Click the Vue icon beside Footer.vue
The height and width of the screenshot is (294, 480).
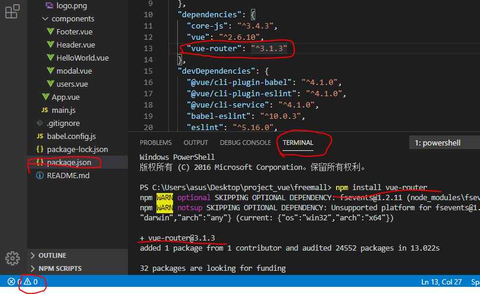(51, 31)
